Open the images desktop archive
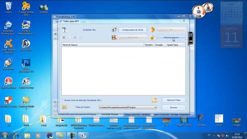The width and height of the screenshot is (247, 139). 237,122
